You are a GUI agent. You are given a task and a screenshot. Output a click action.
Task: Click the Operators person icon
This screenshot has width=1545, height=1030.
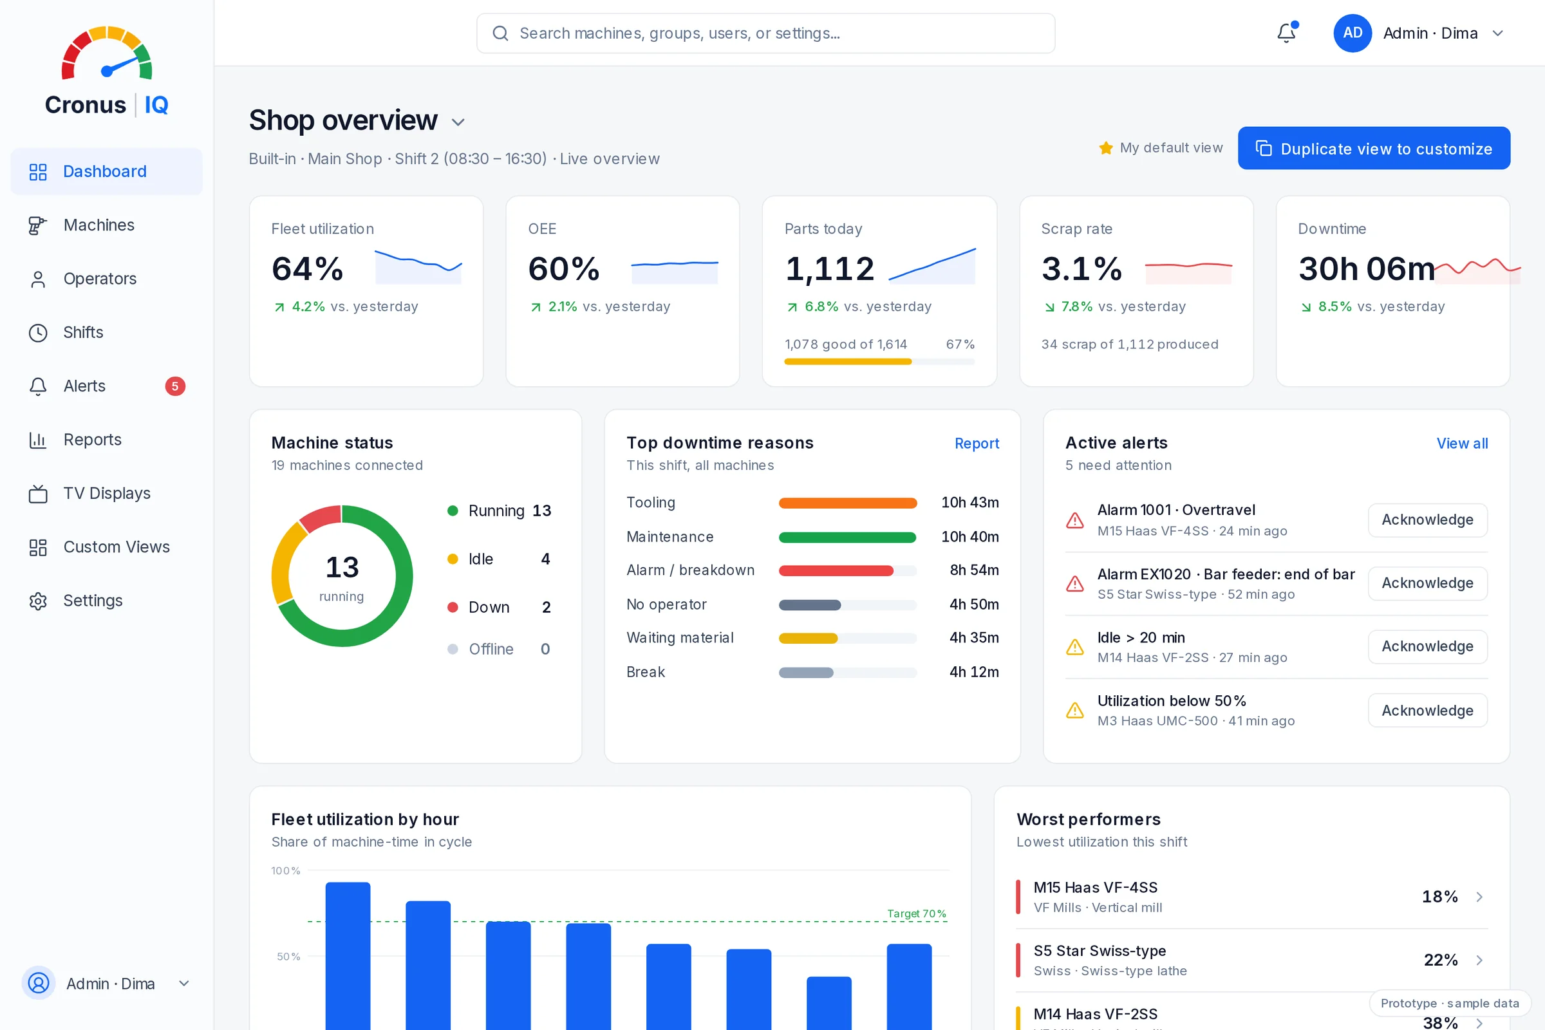[x=38, y=279]
